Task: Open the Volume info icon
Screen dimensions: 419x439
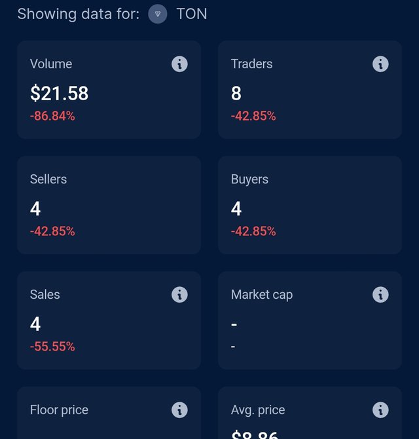Action: click(179, 64)
